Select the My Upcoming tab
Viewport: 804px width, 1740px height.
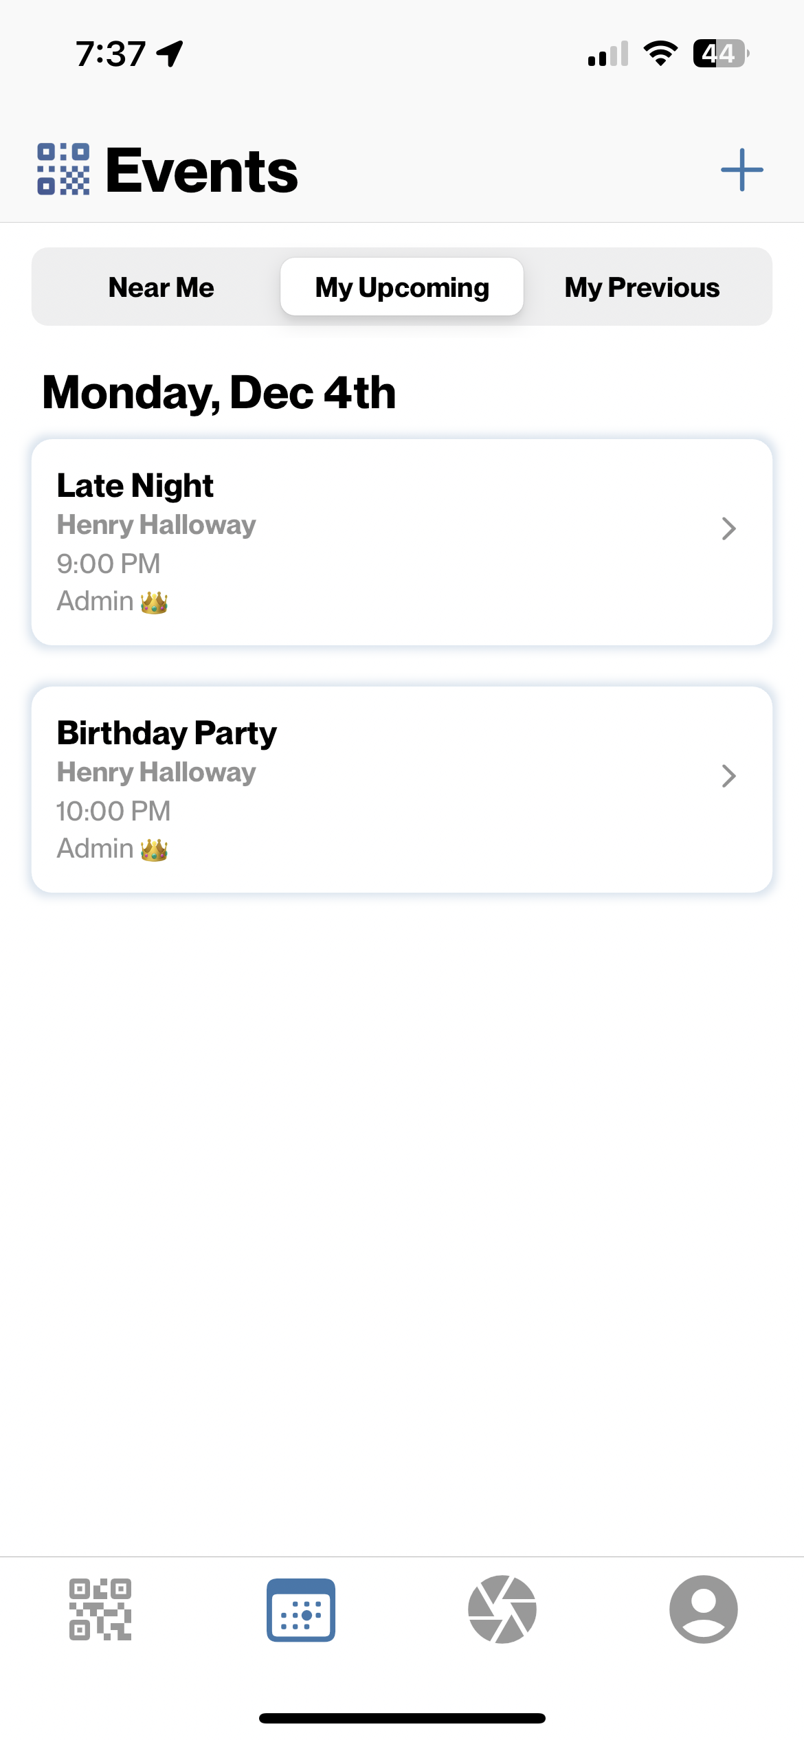402,287
